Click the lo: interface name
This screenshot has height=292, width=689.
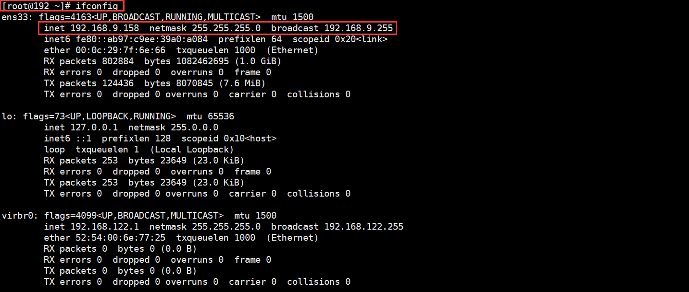click(x=10, y=117)
